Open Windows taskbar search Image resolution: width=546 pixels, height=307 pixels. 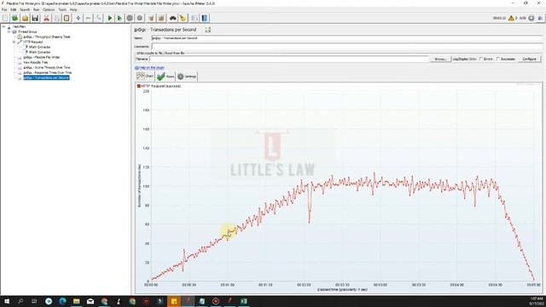20,301
